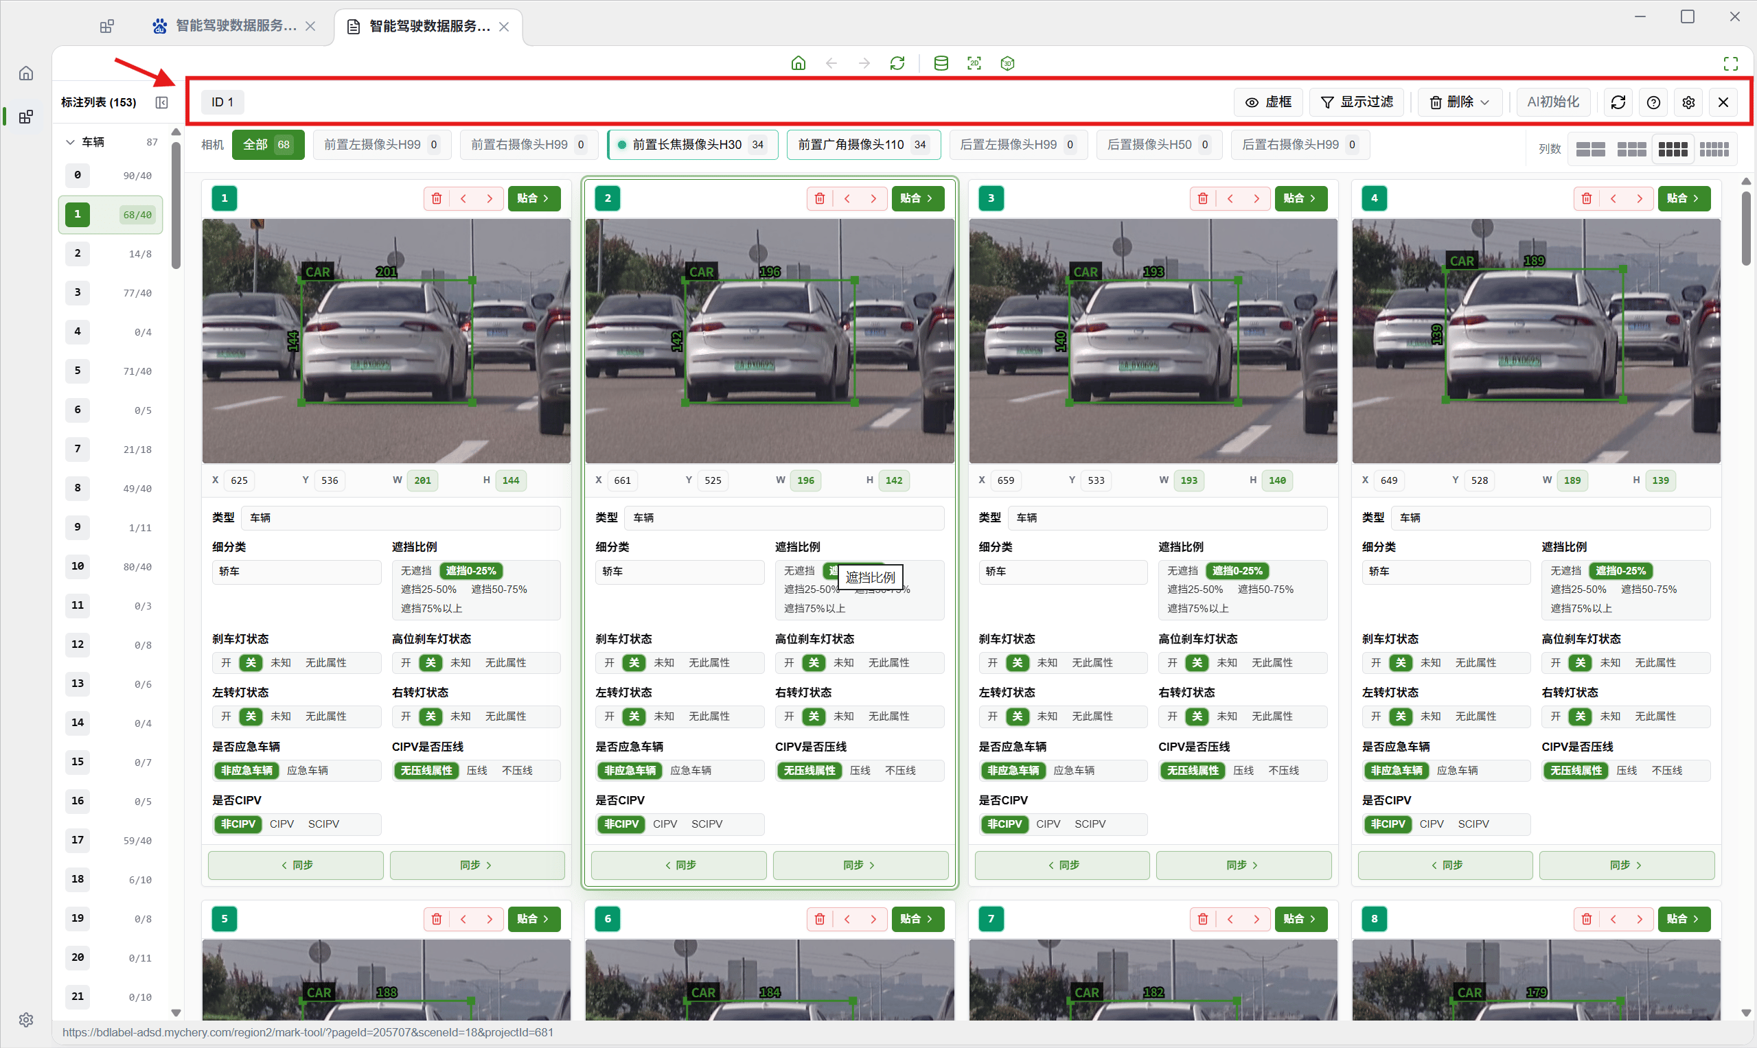Open the database icon in top toolbar
The width and height of the screenshot is (1757, 1048).
click(941, 63)
